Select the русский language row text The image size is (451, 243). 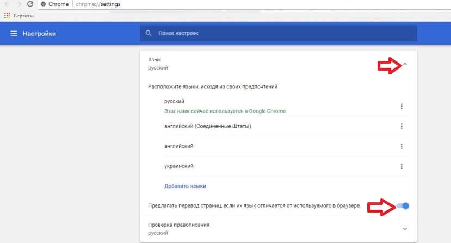coord(174,101)
